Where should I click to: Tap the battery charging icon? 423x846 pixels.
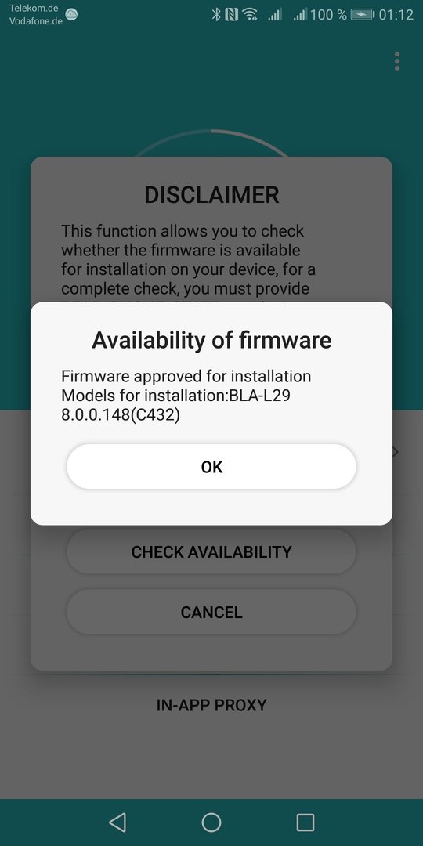pos(362,15)
